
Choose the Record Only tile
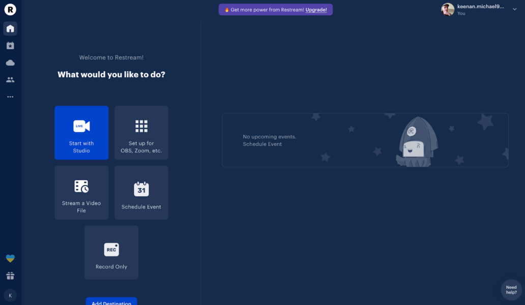(x=111, y=253)
